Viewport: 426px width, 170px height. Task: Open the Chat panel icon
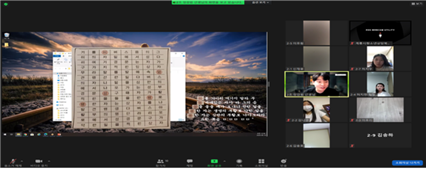[x=190, y=161]
